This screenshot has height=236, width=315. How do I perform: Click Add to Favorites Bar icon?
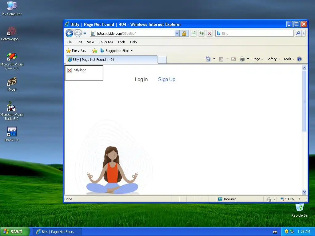click(x=95, y=51)
